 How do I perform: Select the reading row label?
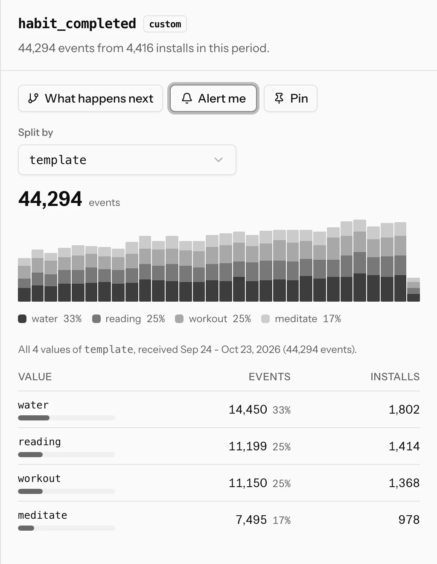coord(40,442)
